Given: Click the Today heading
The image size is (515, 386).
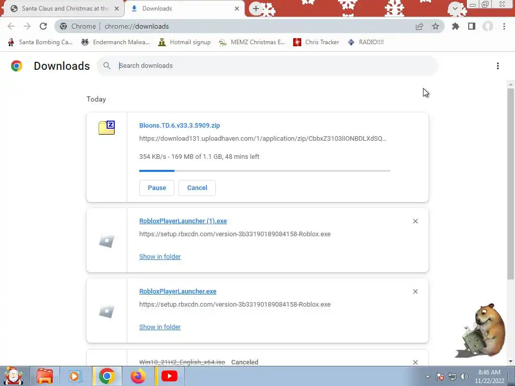Looking at the screenshot, I should (96, 99).
